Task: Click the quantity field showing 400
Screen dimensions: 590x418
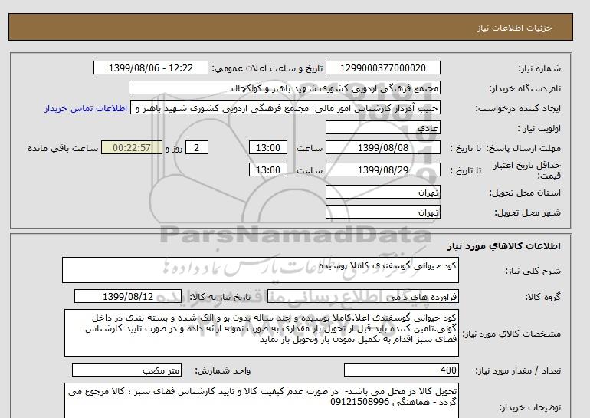Action: [x=401, y=370]
